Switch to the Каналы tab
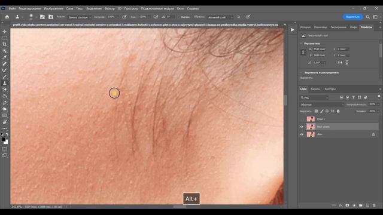This screenshot has height=215, width=383. (315, 89)
